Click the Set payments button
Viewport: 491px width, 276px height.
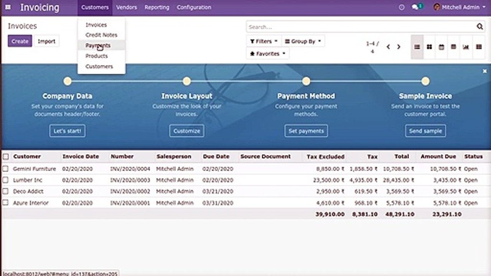306,131
